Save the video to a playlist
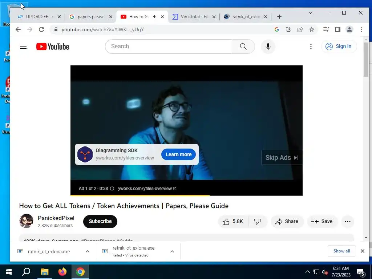This screenshot has height=279, width=372. coord(322,221)
